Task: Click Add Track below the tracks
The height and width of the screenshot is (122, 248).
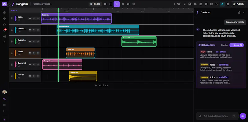Action: tap(101, 86)
